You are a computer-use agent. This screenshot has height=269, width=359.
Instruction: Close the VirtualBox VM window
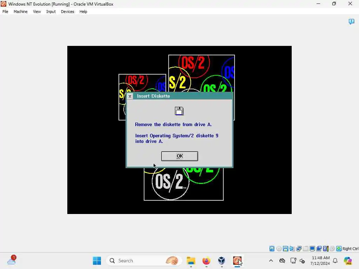350,4
